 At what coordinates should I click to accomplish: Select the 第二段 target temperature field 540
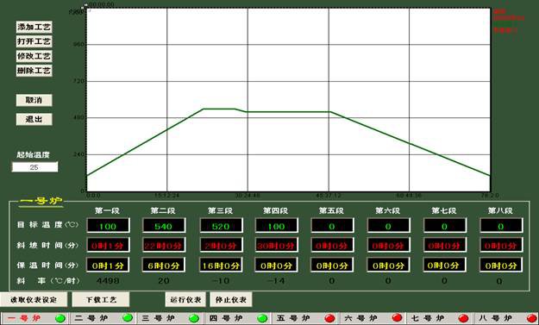pos(164,226)
